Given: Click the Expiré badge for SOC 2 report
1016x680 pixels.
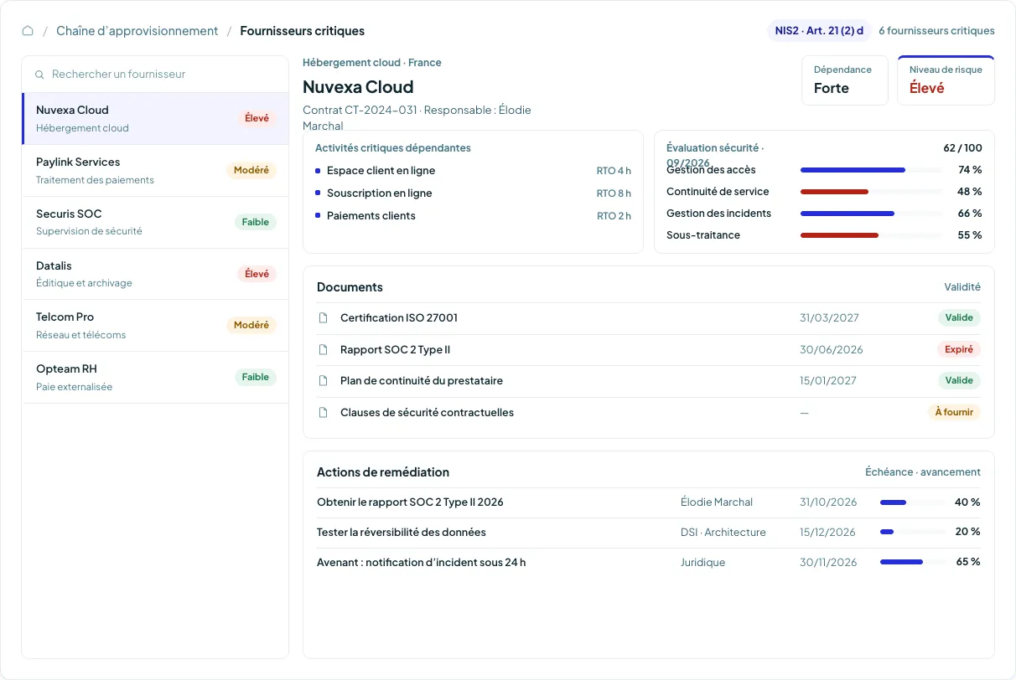Looking at the screenshot, I should 959,349.
